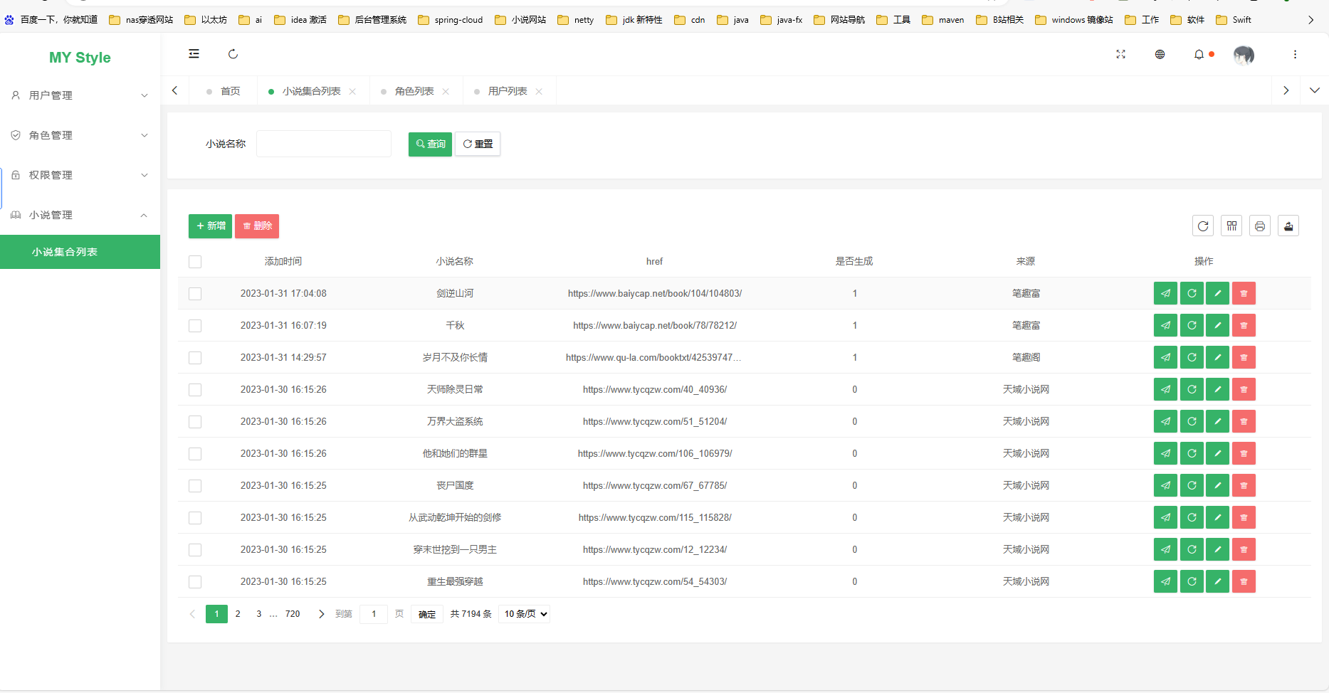Click the refresh page icon in header
1329x693 pixels.
pyautogui.click(x=233, y=54)
